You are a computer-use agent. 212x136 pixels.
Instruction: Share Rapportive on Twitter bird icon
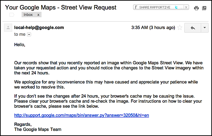[176, 7]
